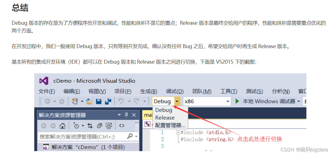Click the Show All Files icon
This screenshot has width=332, height=155.
click(109, 126)
